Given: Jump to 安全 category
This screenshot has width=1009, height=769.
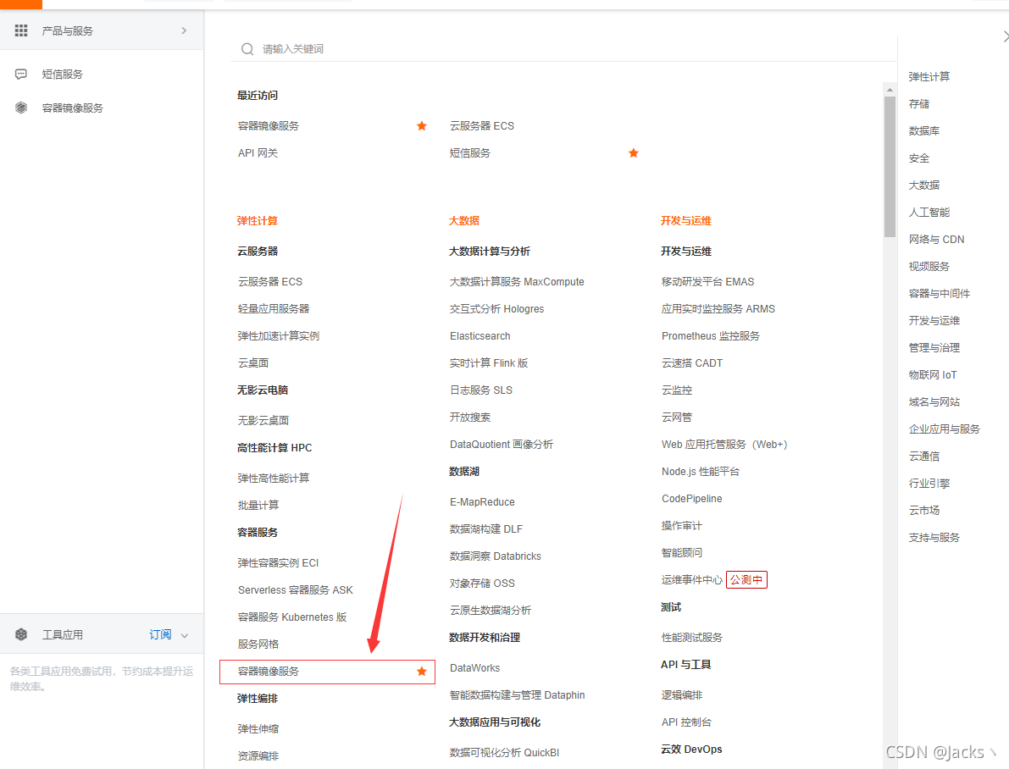Looking at the screenshot, I should click(919, 158).
